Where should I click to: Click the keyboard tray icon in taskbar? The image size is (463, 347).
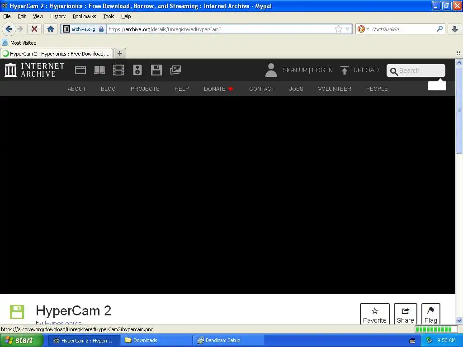coord(412,341)
